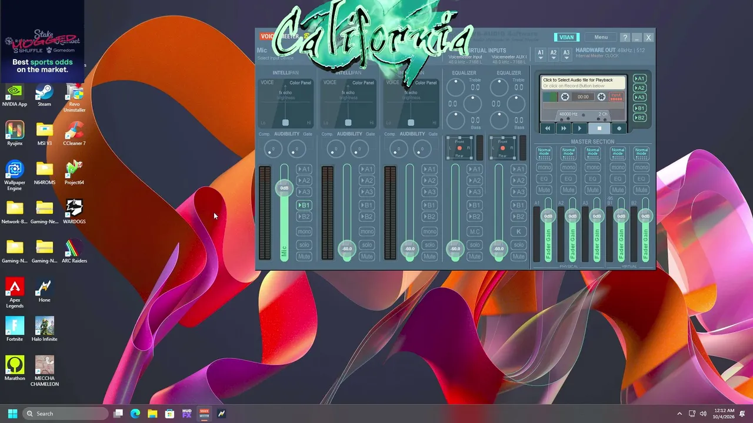Select the Ryujinx desktop icon
This screenshot has height=423, width=753.
(x=15, y=134)
